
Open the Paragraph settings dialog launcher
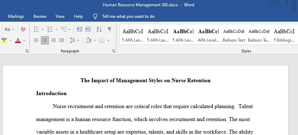(x=114, y=51)
